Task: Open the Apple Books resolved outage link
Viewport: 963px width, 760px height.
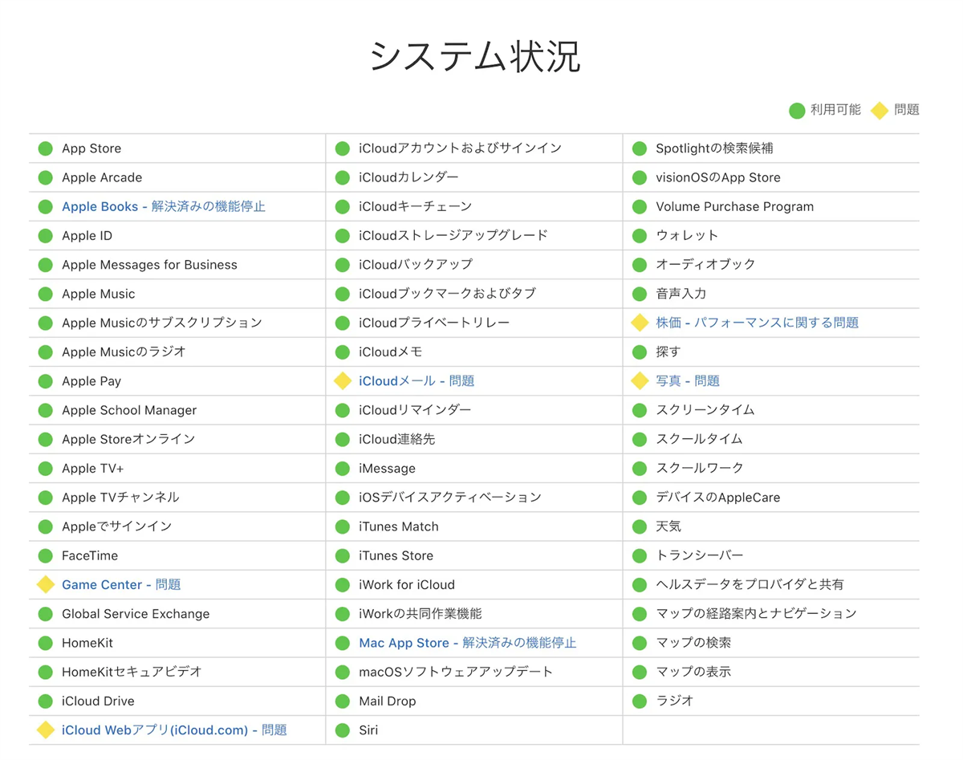Action: tap(163, 207)
